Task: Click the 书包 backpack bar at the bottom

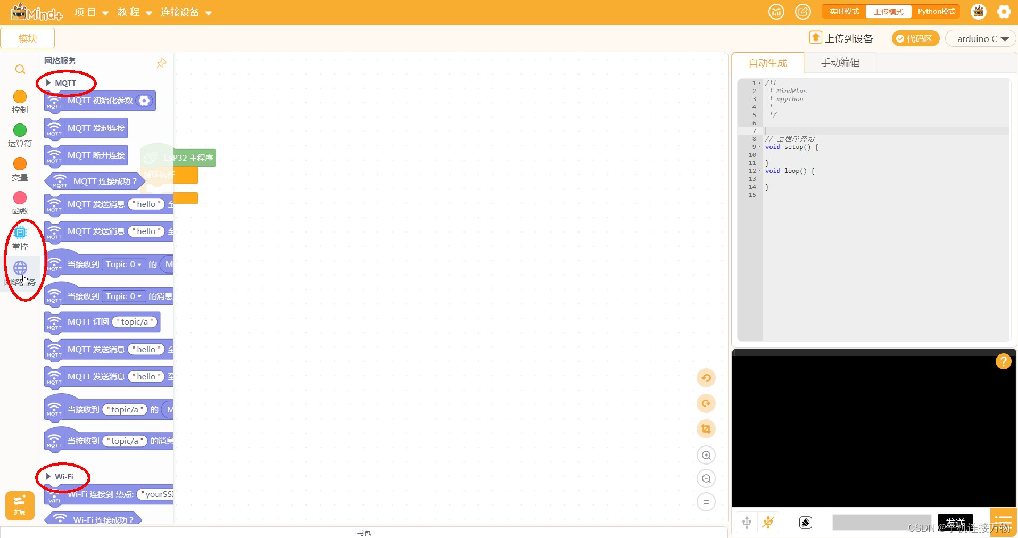Action: click(x=364, y=533)
